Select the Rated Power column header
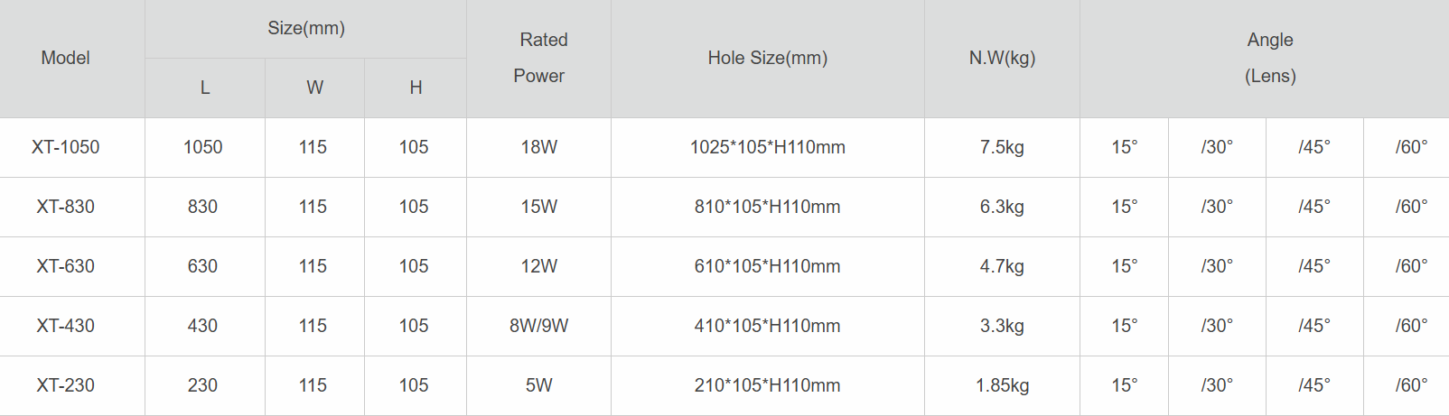Viewport: 1449px width, 416px height. [x=539, y=58]
